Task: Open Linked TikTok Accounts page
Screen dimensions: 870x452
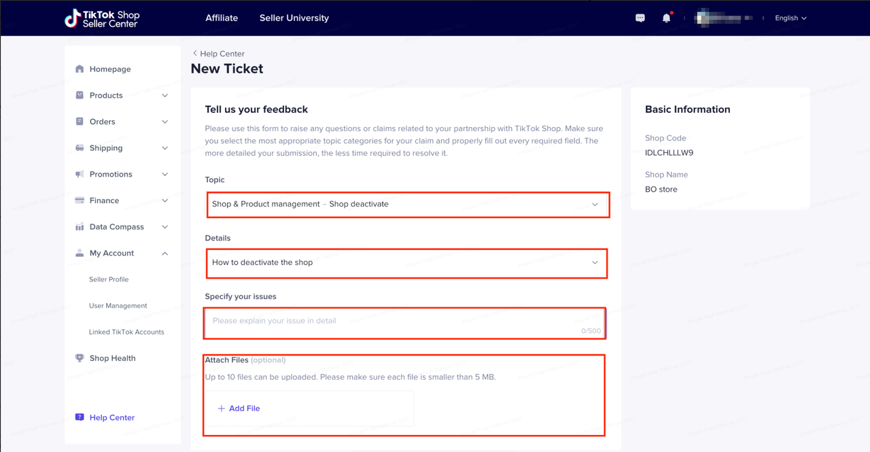Action: tap(126, 332)
